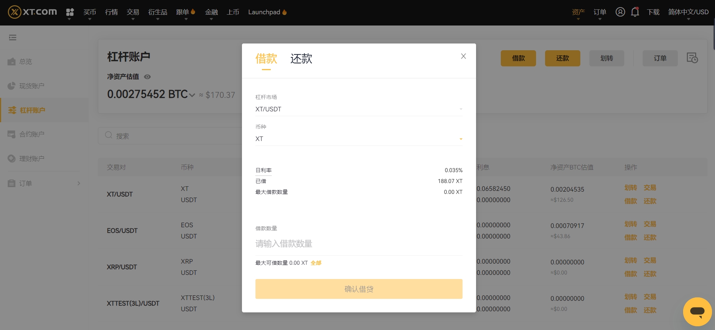Click 划转 in the XT/USDT row
This screenshot has height=330, width=715.
click(x=631, y=187)
